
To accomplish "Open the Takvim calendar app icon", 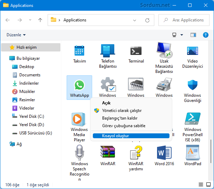I will click(x=79, y=50).
